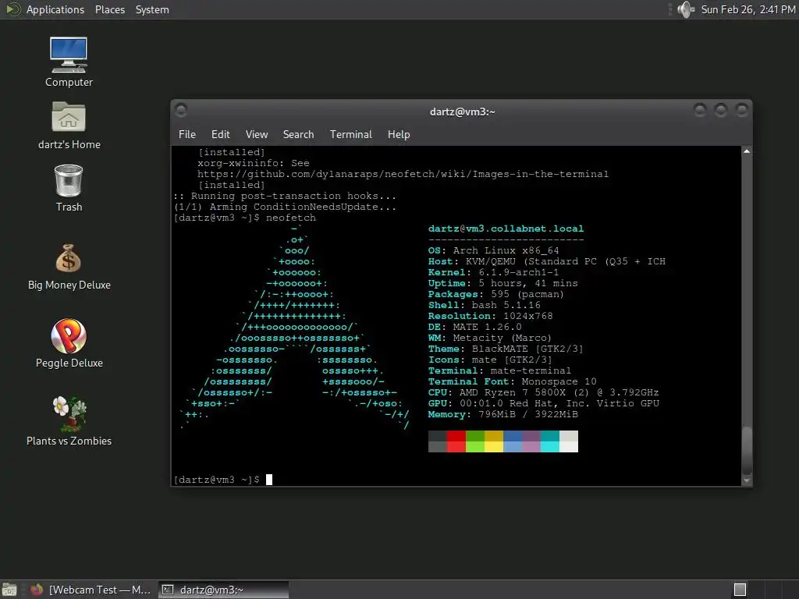This screenshot has width=799, height=599.
Task: Open the Computer desktop icon
Action: tap(69, 62)
